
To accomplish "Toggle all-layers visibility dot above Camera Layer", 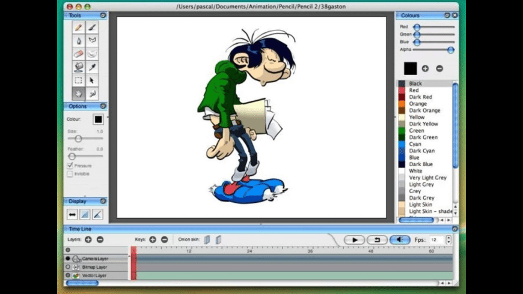I will [68, 250].
